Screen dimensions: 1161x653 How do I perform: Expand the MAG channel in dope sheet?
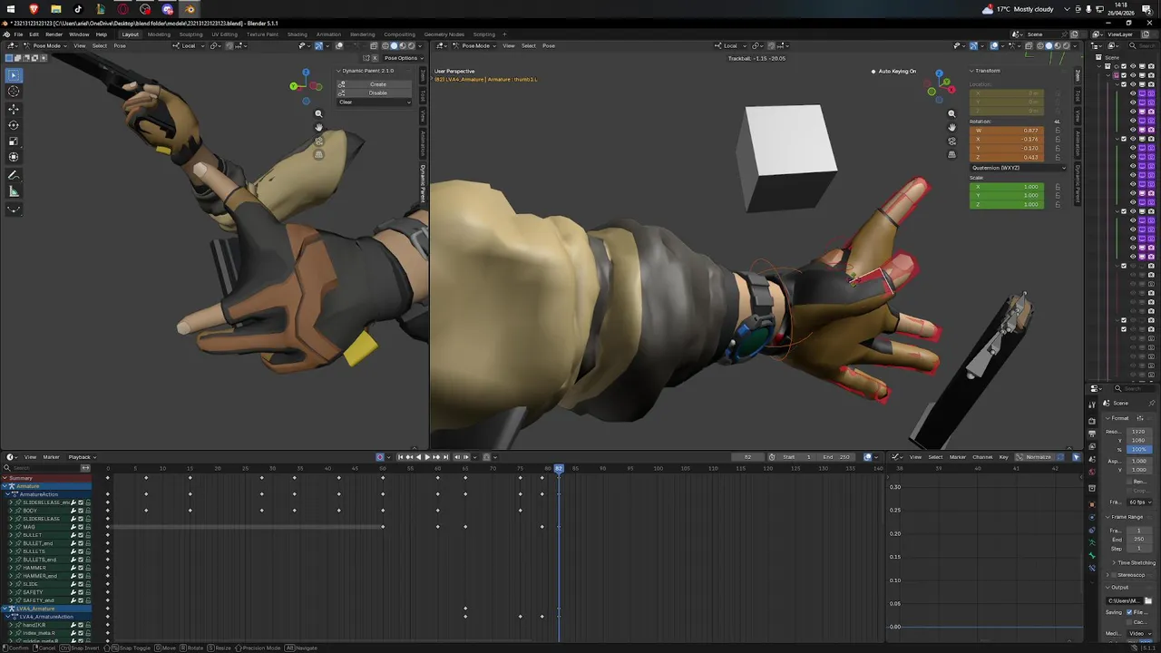click(x=10, y=527)
